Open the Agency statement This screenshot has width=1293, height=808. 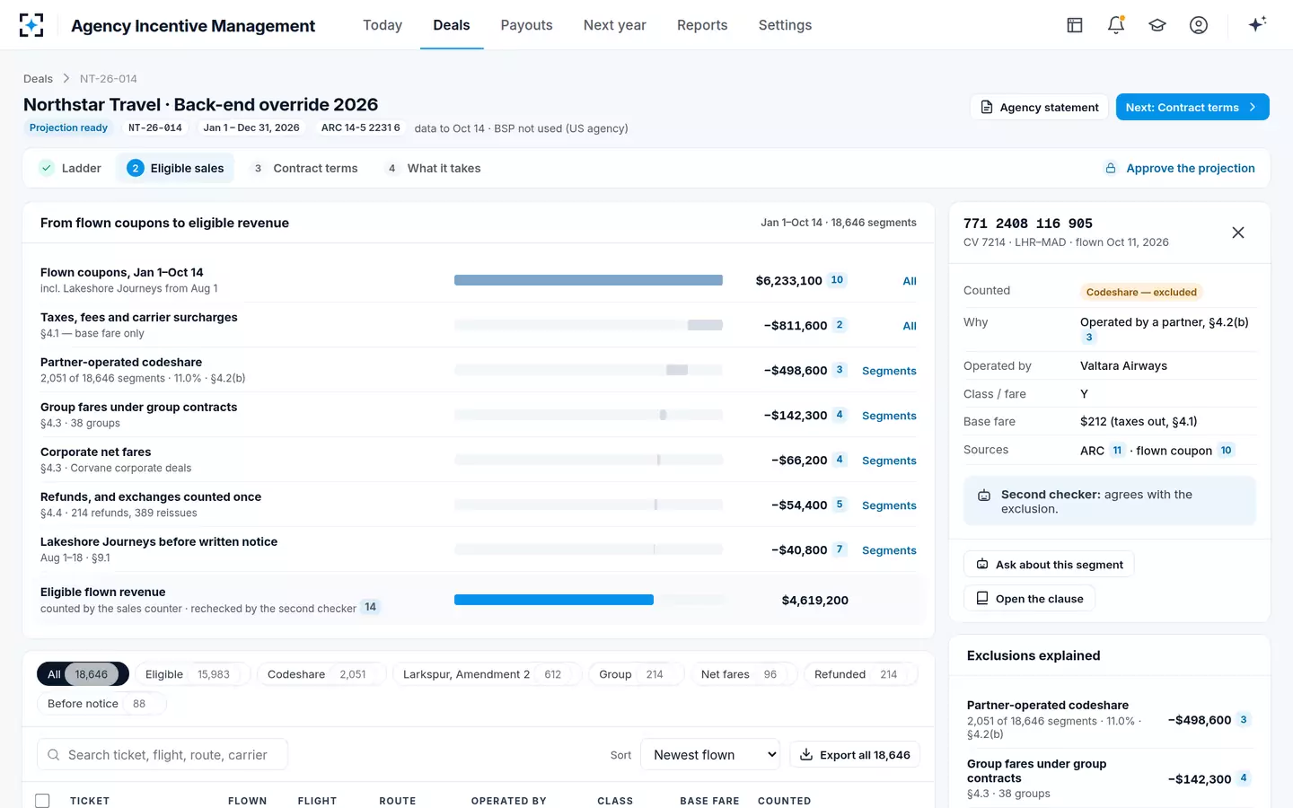coord(1039,107)
